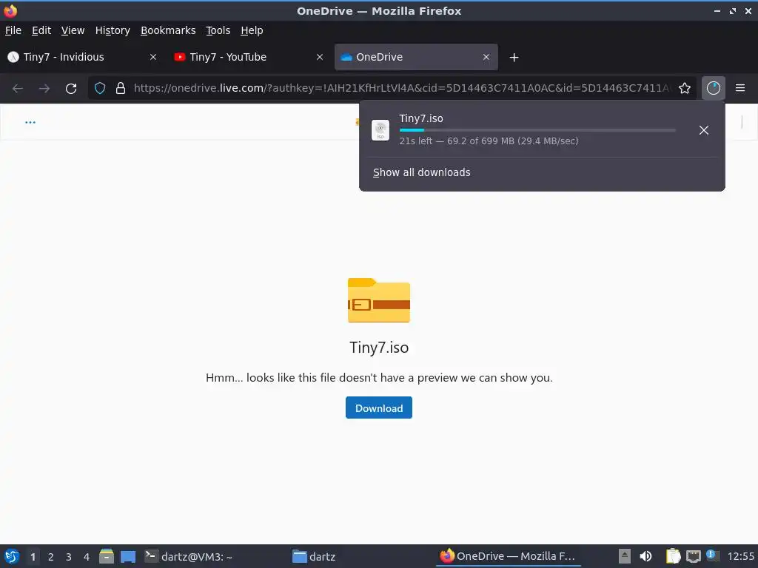
Task: Select the OneDrive — Mozilla Firefox taskbar entry
Action: 508,556
